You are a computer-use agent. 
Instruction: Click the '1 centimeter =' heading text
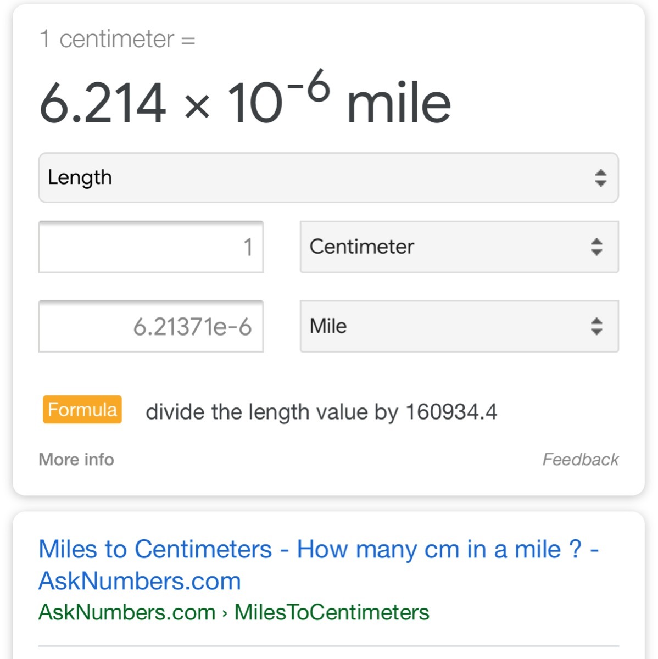pos(117,40)
